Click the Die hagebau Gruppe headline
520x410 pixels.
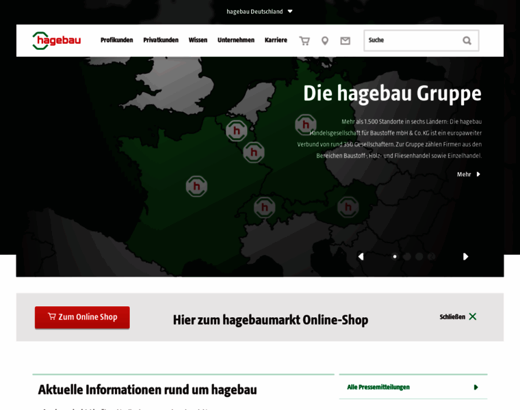coord(392,94)
